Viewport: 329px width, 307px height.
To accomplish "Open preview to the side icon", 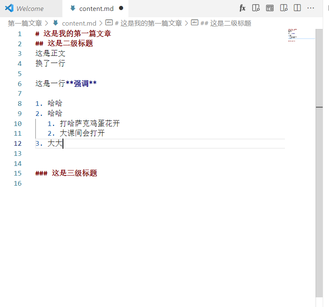I will click(256, 8).
